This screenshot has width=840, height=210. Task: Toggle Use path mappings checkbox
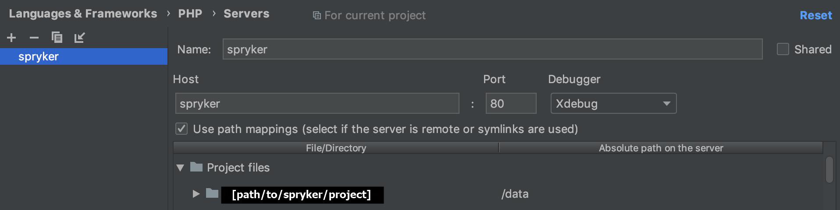182,129
